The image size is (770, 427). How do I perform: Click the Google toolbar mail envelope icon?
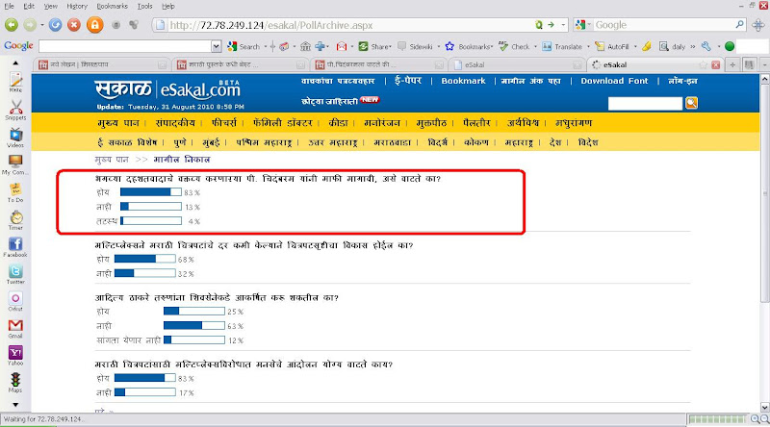[x=342, y=46]
